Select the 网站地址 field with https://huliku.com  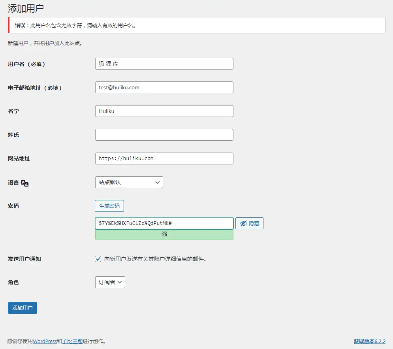[x=164, y=158]
